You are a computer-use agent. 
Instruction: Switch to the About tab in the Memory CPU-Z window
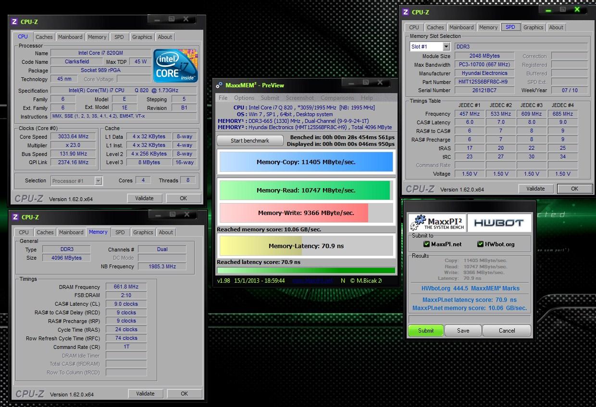166,232
